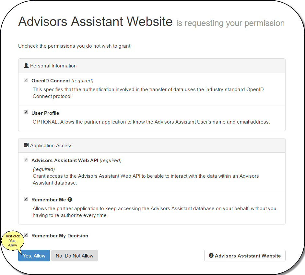The height and width of the screenshot is (275, 305).
Task: Click the Application Access section icon
Action: tap(26, 145)
